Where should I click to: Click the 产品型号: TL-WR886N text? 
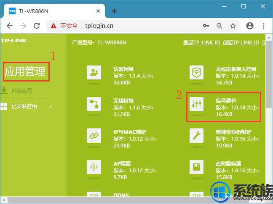click(99, 42)
